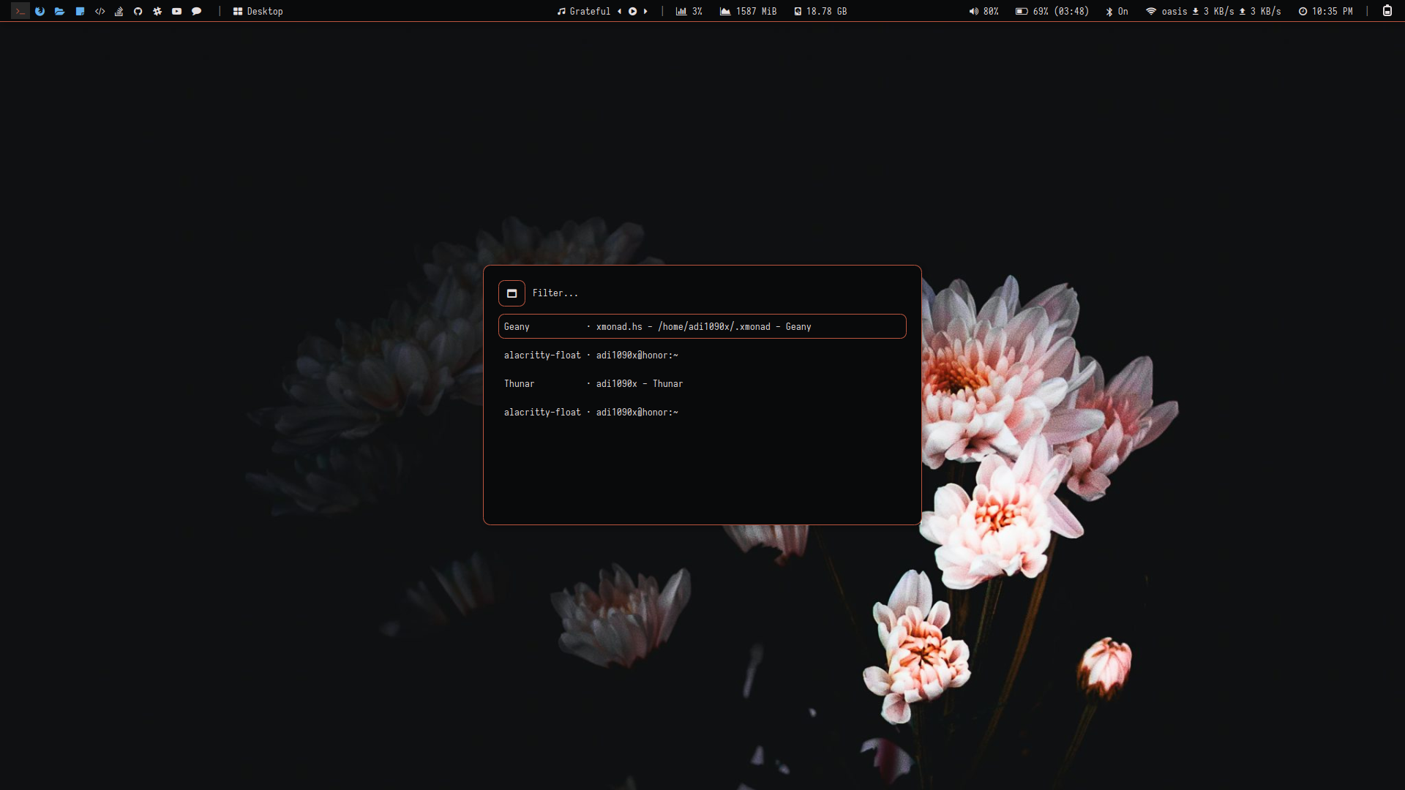This screenshot has height=790, width=1405.
Task: Toggle Bluetooth On status
Action: 1117,11
